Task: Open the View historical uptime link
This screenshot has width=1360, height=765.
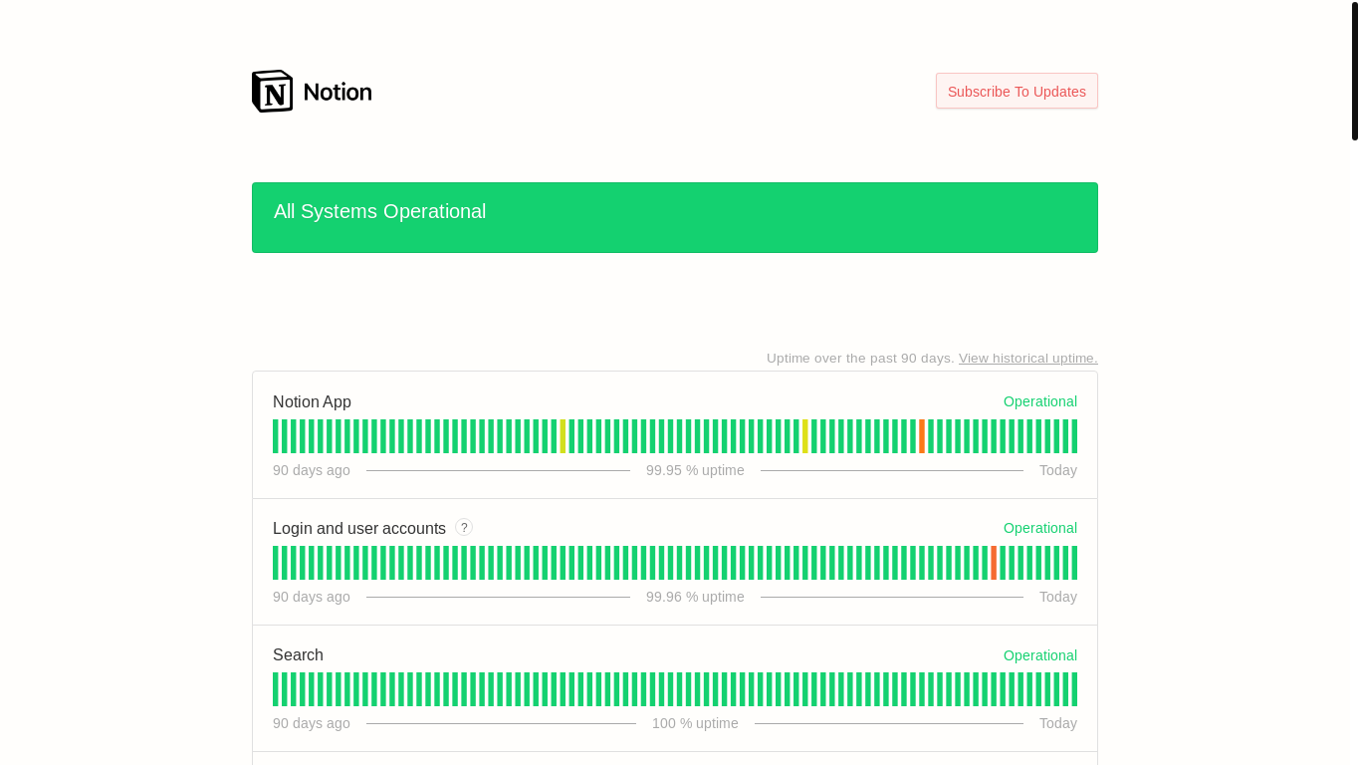Action: click(x=1028, y=358)
